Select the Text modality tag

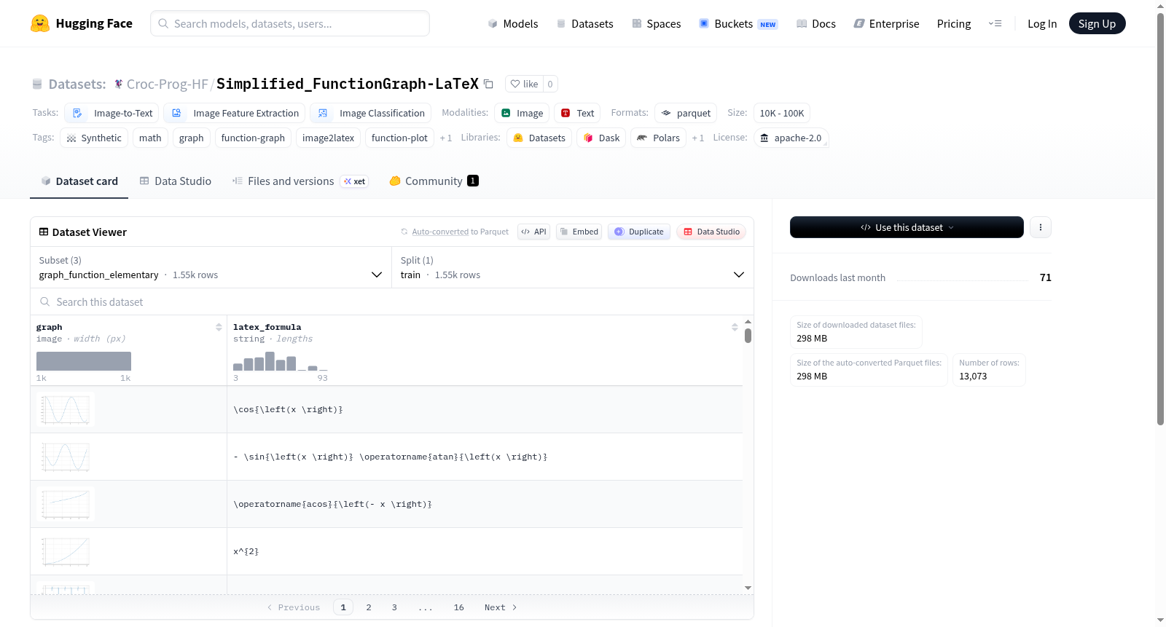click(577, 113)
